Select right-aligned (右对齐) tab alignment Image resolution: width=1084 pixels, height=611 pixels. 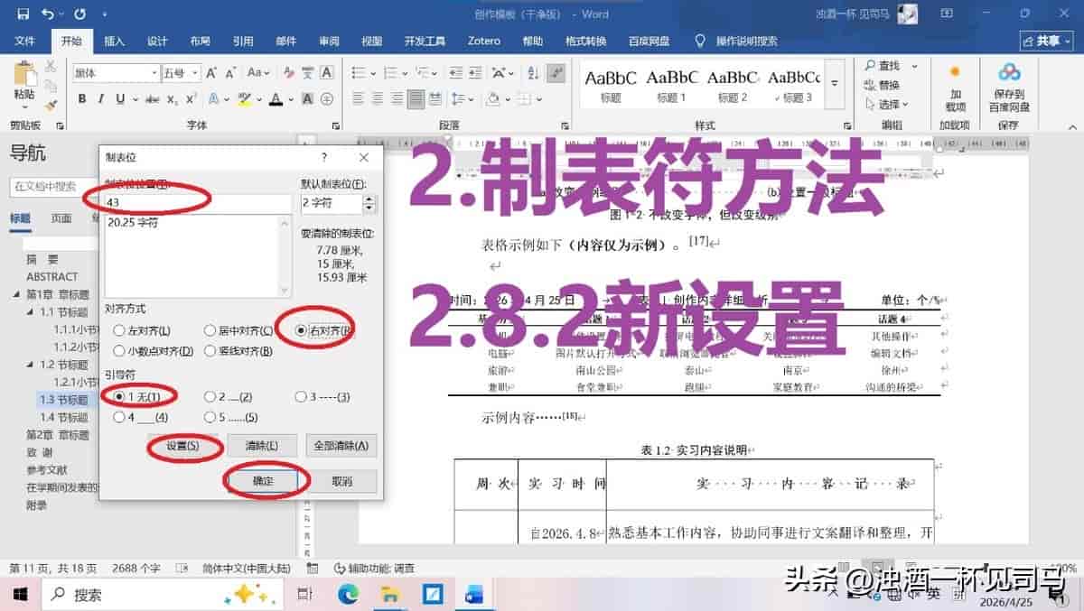pos(323,331)
